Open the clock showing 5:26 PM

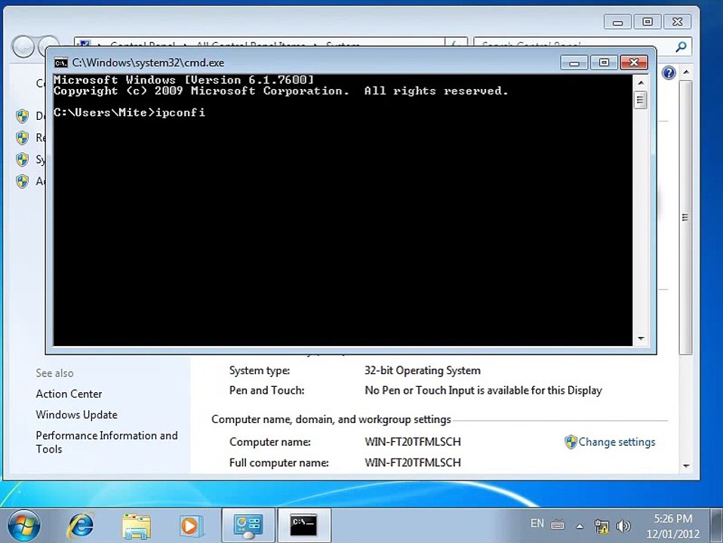(x=672, y=519)
